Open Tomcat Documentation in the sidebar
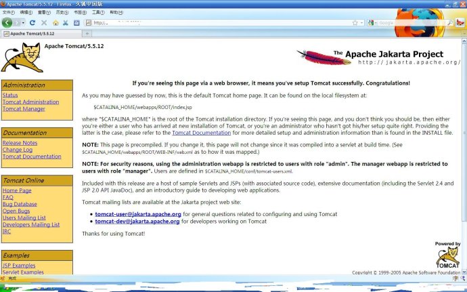Viewport: 467px width, 292px height. pos(32,157)
